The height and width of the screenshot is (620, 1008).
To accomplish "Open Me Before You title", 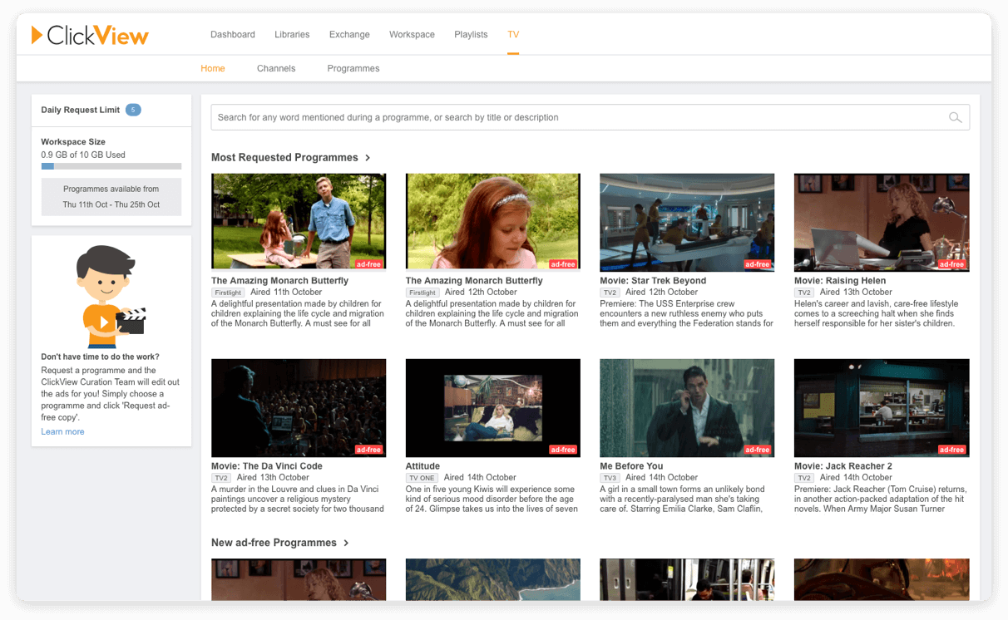I will (x=631, y=466).
